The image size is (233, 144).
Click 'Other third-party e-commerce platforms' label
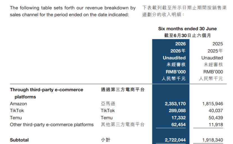point(52,125)
